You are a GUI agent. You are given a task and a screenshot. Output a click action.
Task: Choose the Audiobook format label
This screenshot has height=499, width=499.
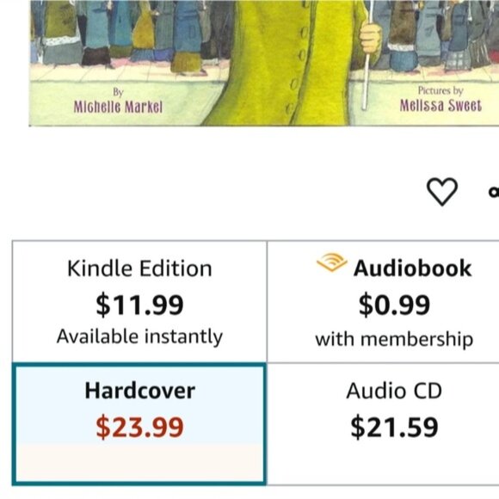click(412, 268)
